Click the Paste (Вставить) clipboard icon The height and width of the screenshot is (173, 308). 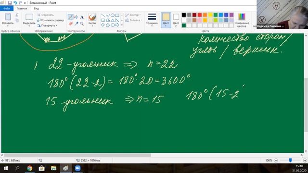click(8, 17)
